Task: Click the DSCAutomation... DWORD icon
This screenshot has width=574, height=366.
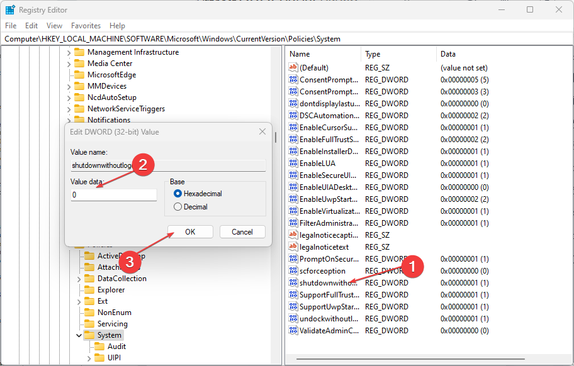Action: point(293,115)
